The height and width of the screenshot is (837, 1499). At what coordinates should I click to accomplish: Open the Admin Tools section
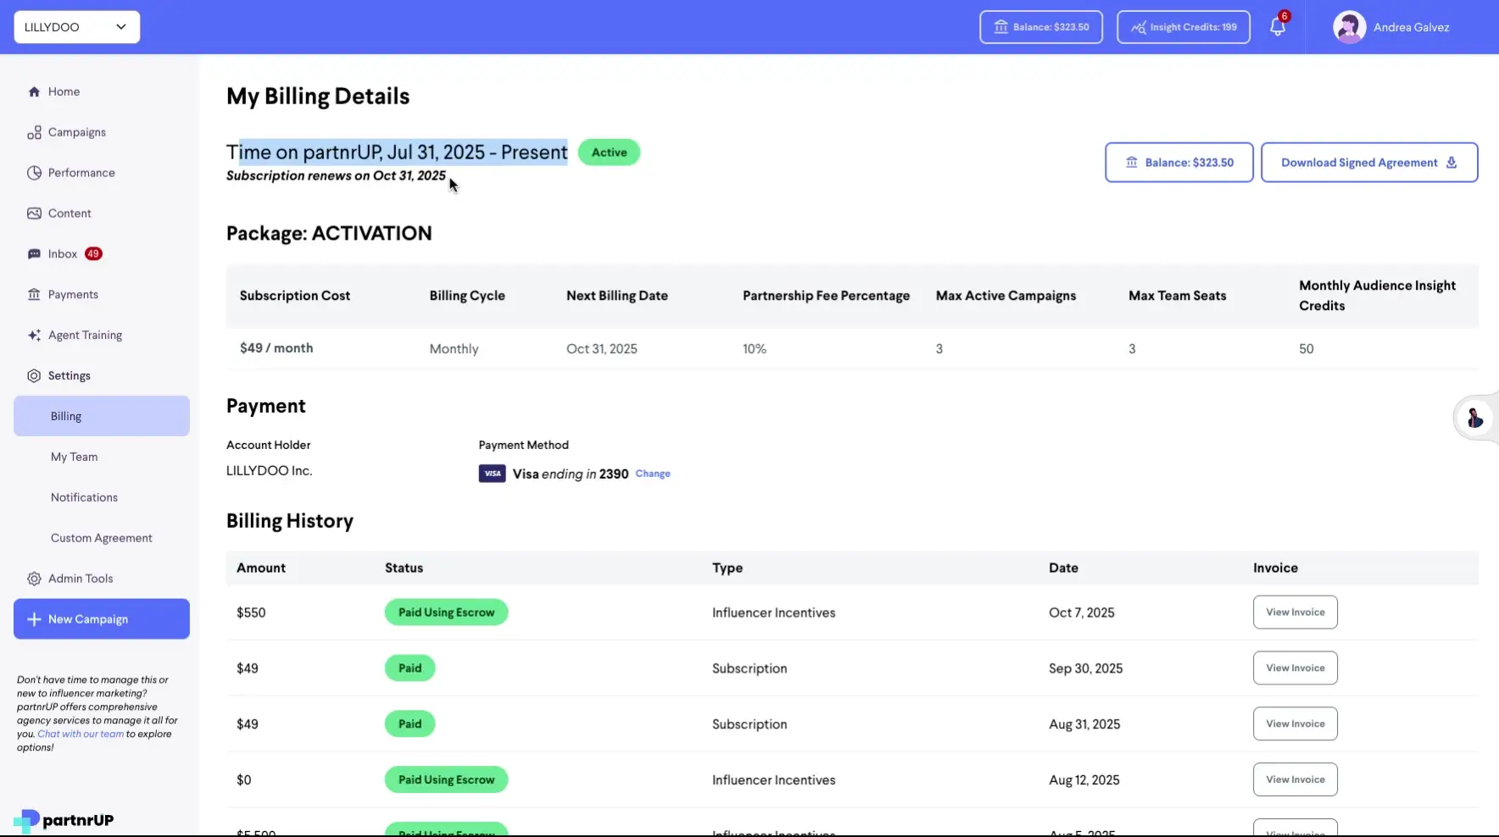[81, 578]
